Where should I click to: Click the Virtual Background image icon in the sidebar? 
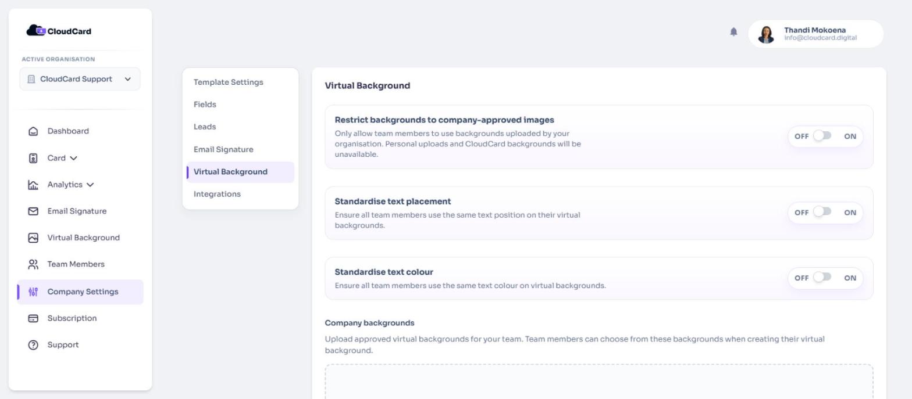(33, 238)
